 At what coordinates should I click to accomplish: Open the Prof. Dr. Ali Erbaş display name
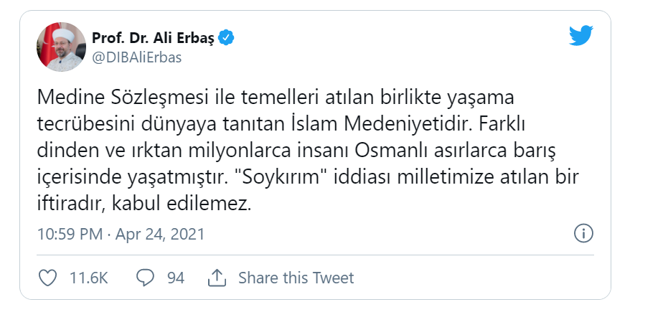(153, 38)
